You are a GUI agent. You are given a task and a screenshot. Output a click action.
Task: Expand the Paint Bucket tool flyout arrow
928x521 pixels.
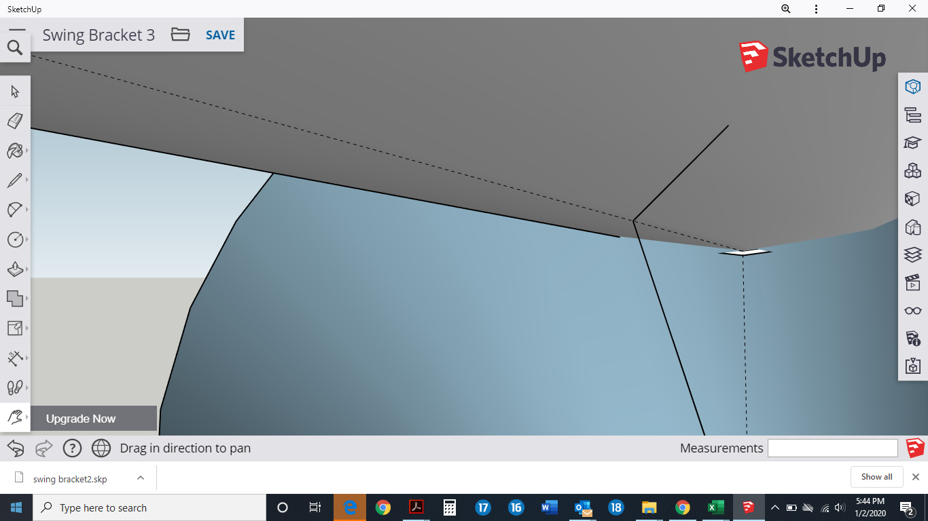coord(26,151)
